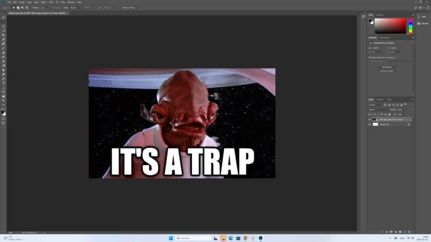The image size is (431, 242).
Task: Select the Brush tool
Action: [x=3, y=48]
